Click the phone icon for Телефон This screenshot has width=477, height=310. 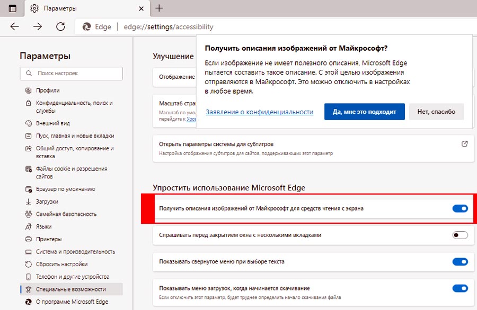(28, 277)
